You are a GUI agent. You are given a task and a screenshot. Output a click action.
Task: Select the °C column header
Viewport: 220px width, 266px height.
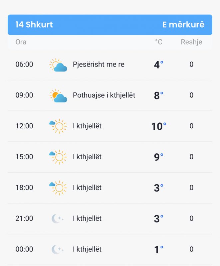[159, 42]
